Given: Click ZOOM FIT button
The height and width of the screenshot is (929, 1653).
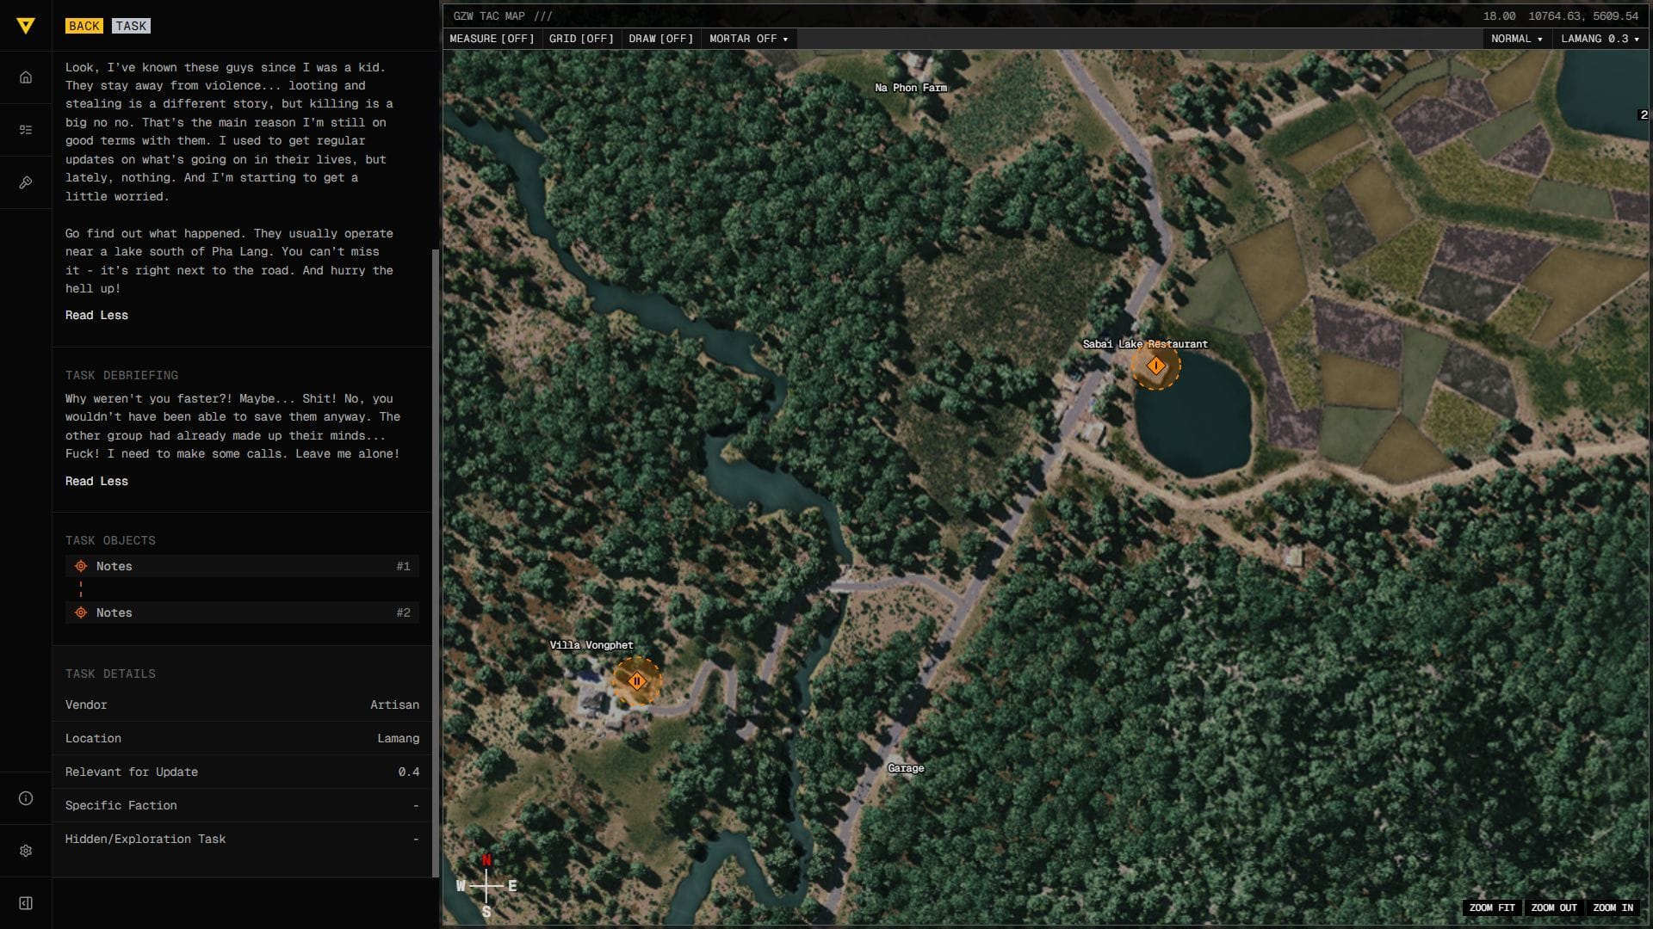Looking at the screenshot, I should click(x=1492, y=907).
